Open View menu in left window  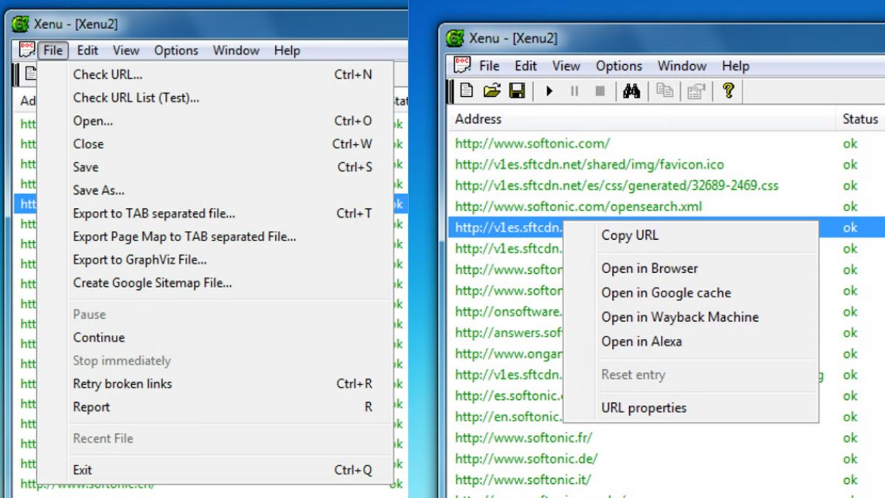click(x=126, y=50)
